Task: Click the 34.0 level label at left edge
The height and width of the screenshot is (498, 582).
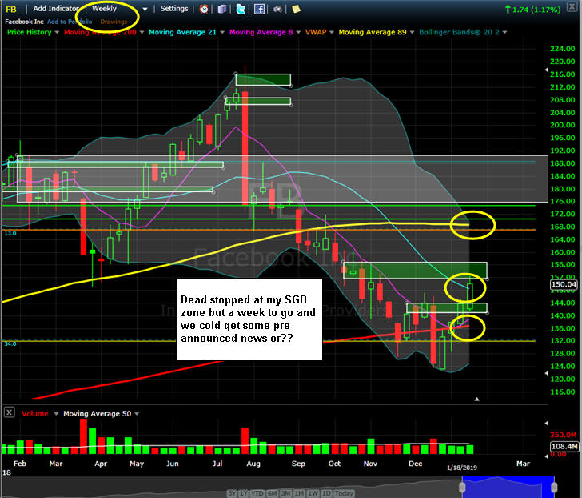Action: coord(10,344)
